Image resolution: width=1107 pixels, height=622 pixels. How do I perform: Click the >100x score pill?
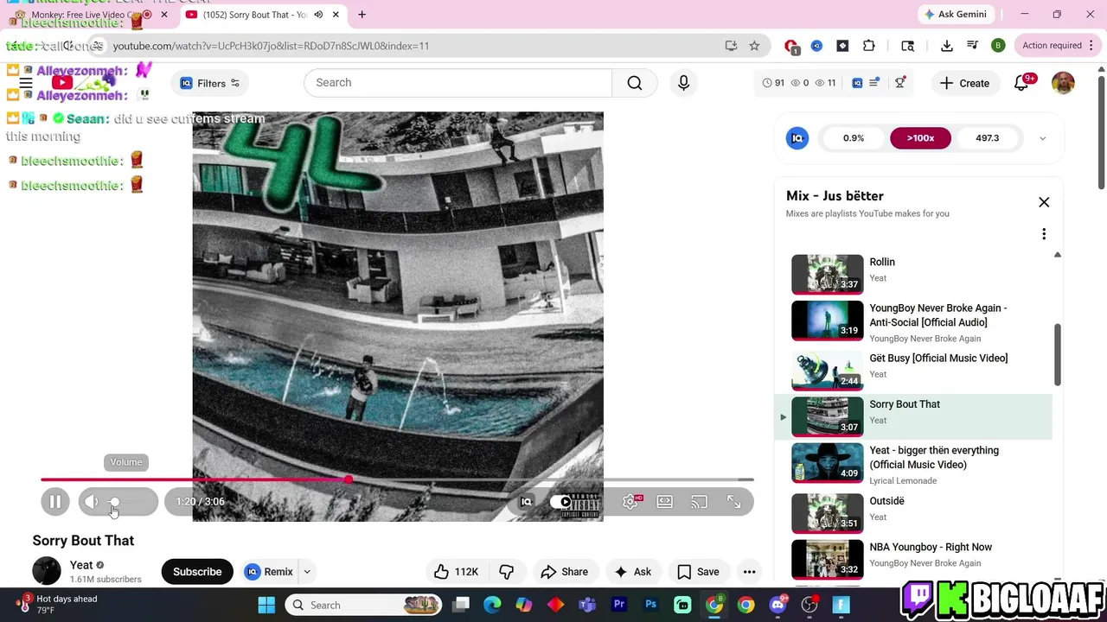point(920,138)
